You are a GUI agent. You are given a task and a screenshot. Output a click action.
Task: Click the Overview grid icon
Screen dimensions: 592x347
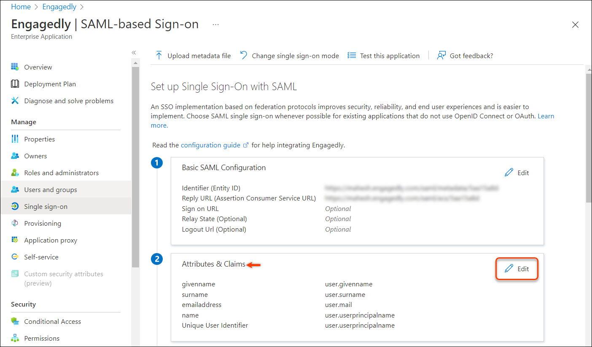point(15,67)
